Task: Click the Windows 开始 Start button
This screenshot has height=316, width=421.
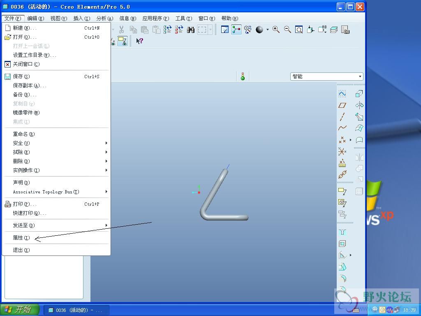Action: pyautogui.click(x=20, y=310)
